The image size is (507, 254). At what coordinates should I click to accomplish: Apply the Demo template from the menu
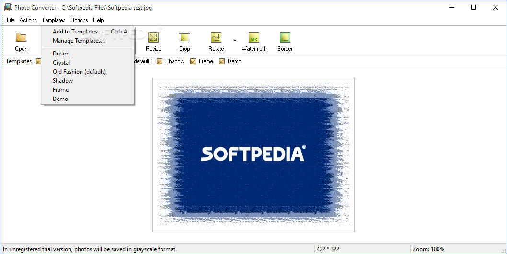coord(88,99)
